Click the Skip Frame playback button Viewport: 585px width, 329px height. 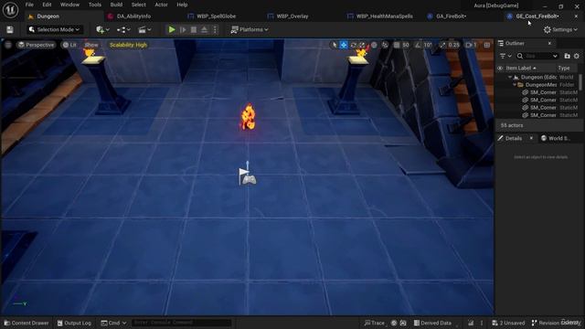pos(183,29)
